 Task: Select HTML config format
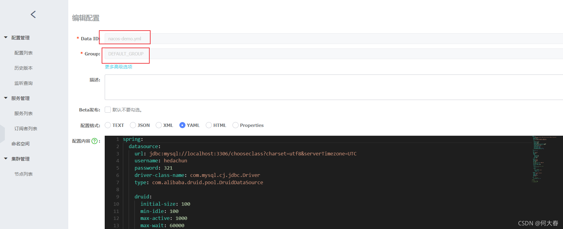click(209, 125)
